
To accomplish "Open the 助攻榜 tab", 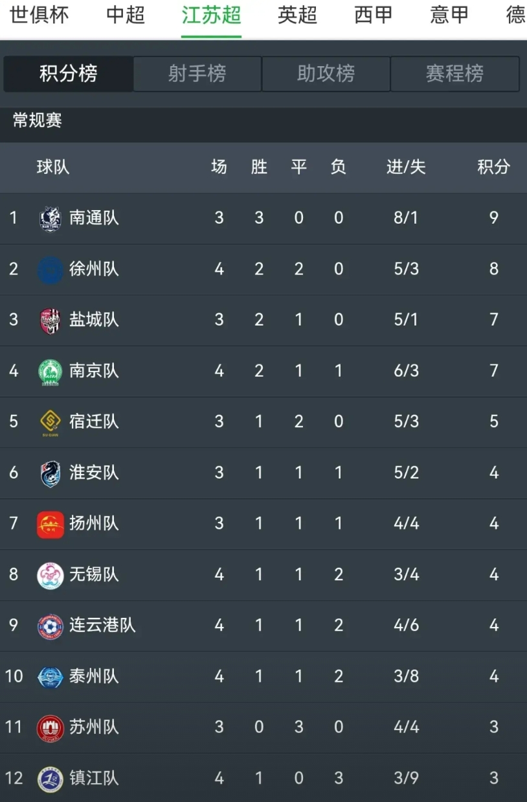I will pyautogui.click(x=326, y=74).
